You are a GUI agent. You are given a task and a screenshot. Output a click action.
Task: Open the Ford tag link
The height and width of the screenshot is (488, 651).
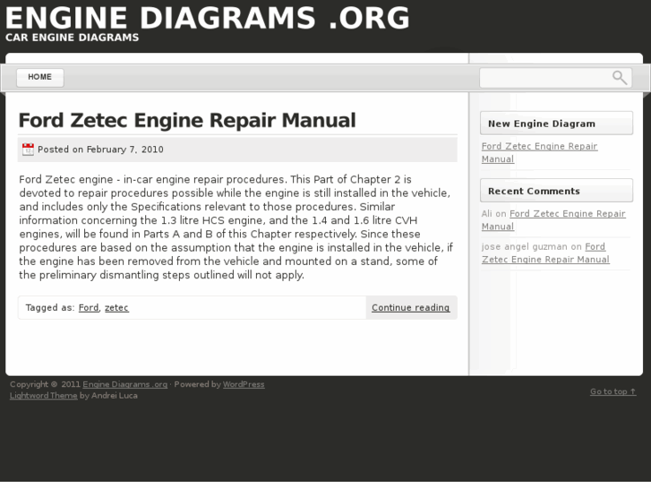coord(89,308)
